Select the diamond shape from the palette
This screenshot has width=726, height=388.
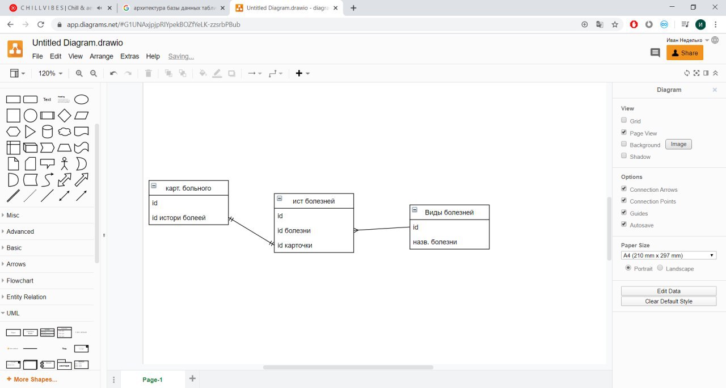point(65,116)
